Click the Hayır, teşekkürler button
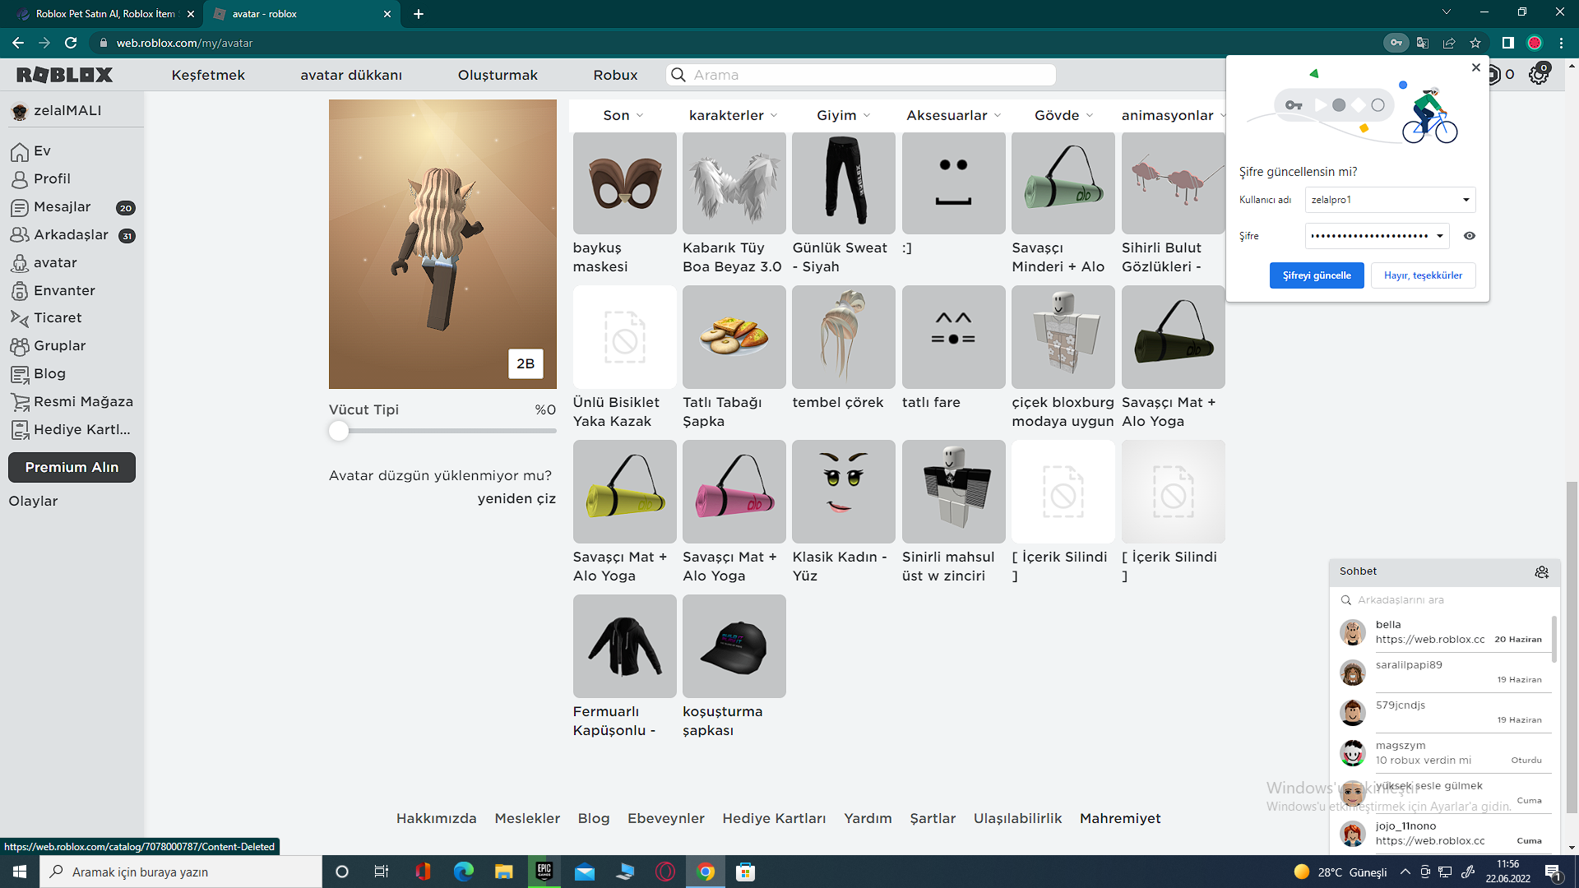The width and height of the screenshot is (1579, 888). tap(1423, 275)
